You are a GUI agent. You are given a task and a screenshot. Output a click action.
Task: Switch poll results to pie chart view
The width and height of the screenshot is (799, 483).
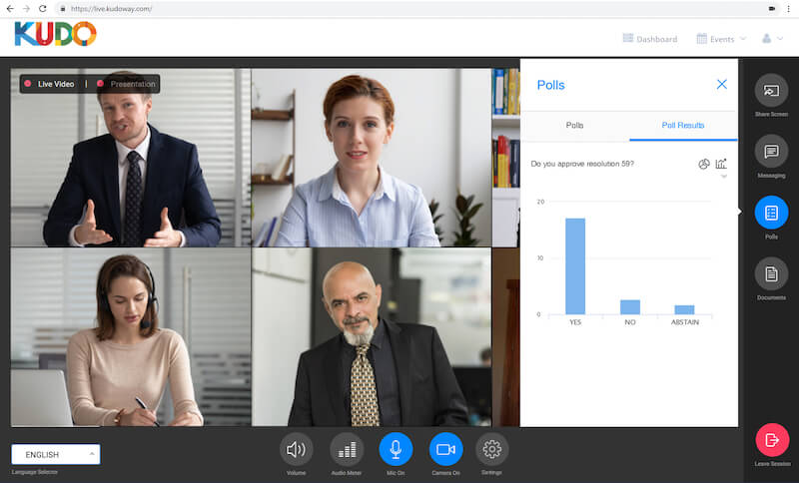click(x=704, y=164)
